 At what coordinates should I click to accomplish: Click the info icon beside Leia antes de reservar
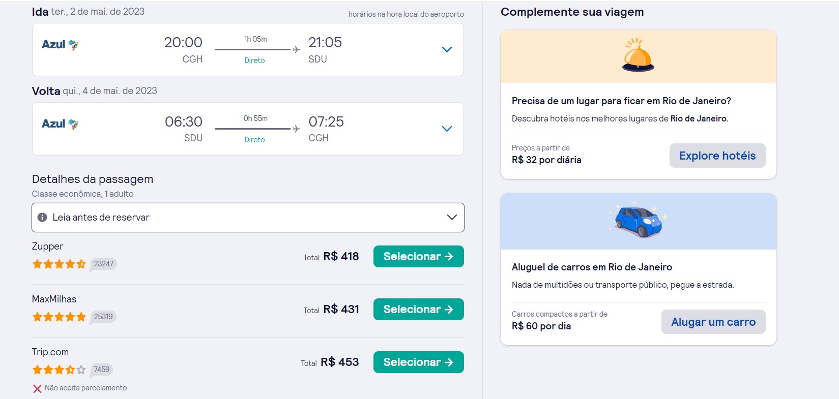(42, 218)
